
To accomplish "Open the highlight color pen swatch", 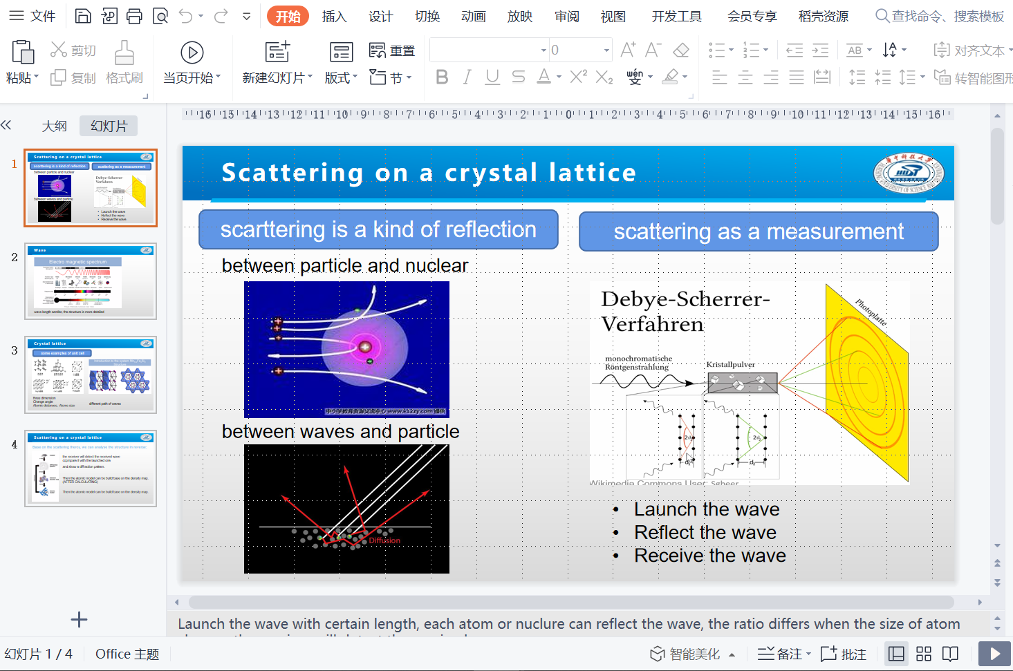I will click(670, 77).
